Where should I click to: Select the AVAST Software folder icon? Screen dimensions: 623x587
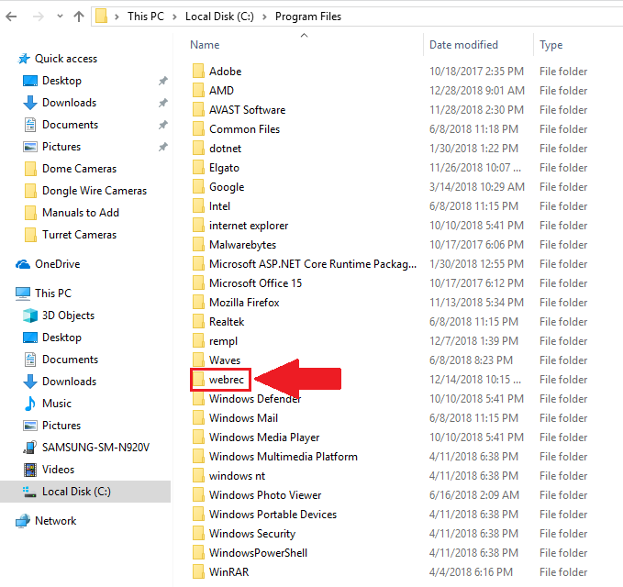(x=198, y=110)
